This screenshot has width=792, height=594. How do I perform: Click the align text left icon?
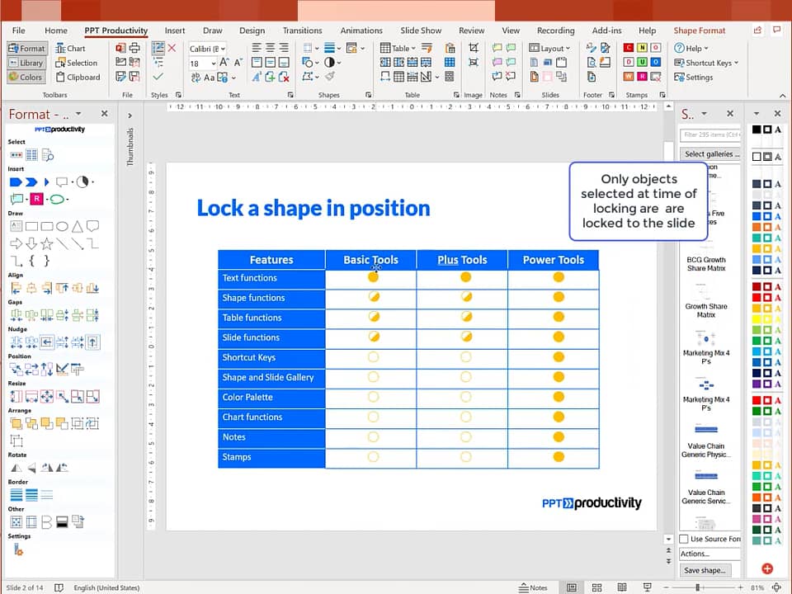(x=257, y=48)
